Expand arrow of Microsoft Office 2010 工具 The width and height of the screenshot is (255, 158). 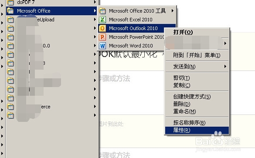(x=172, y=11)
